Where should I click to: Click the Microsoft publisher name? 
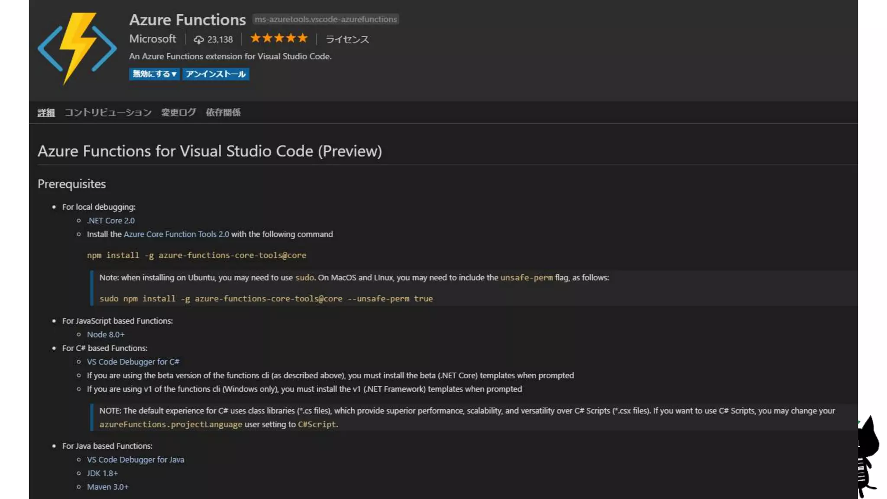(152, 39)
